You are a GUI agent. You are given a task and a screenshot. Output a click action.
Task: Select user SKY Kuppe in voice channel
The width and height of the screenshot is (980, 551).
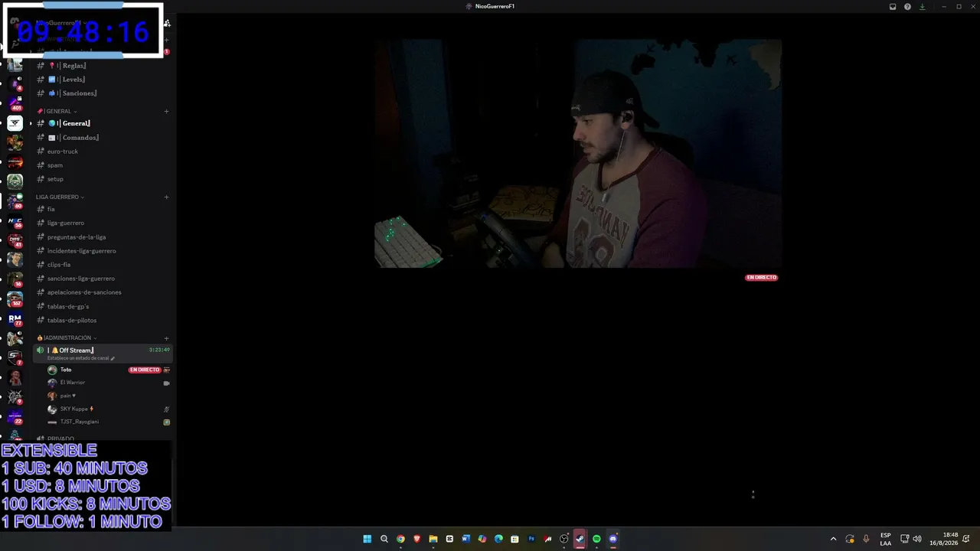point(109,409)
